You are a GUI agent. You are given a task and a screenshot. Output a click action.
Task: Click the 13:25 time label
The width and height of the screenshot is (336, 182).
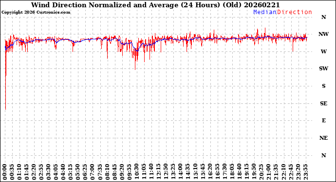pyautogui.click(x=173, y=172)
